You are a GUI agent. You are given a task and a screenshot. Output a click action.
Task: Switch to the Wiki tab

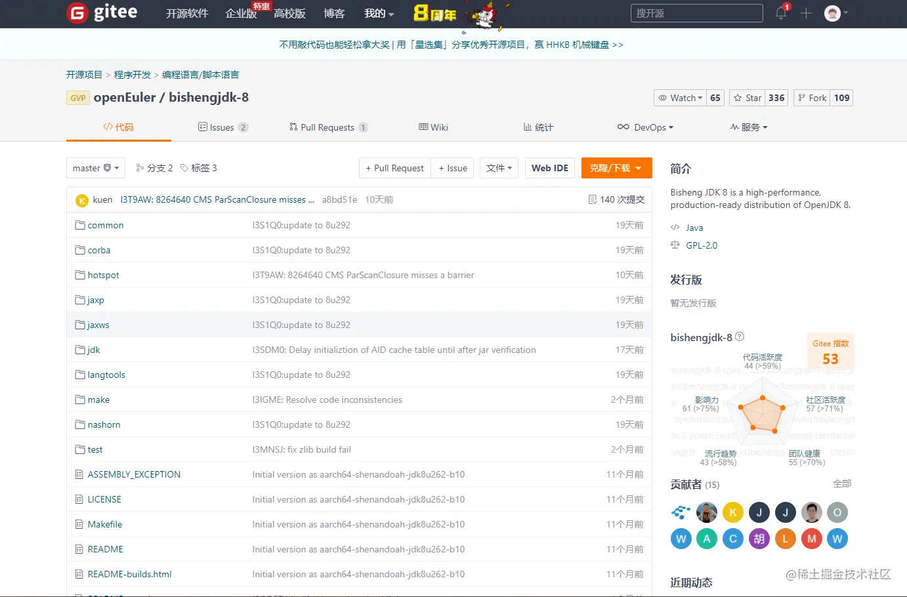pyautogui.click(x=433, y=127)
